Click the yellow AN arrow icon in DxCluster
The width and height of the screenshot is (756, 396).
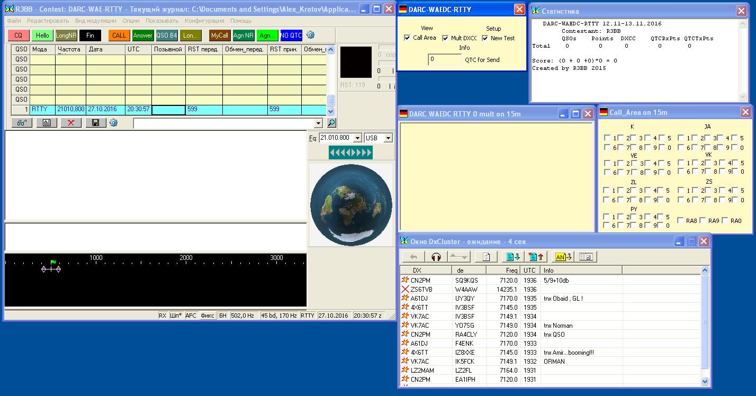(x=562, y=257)
